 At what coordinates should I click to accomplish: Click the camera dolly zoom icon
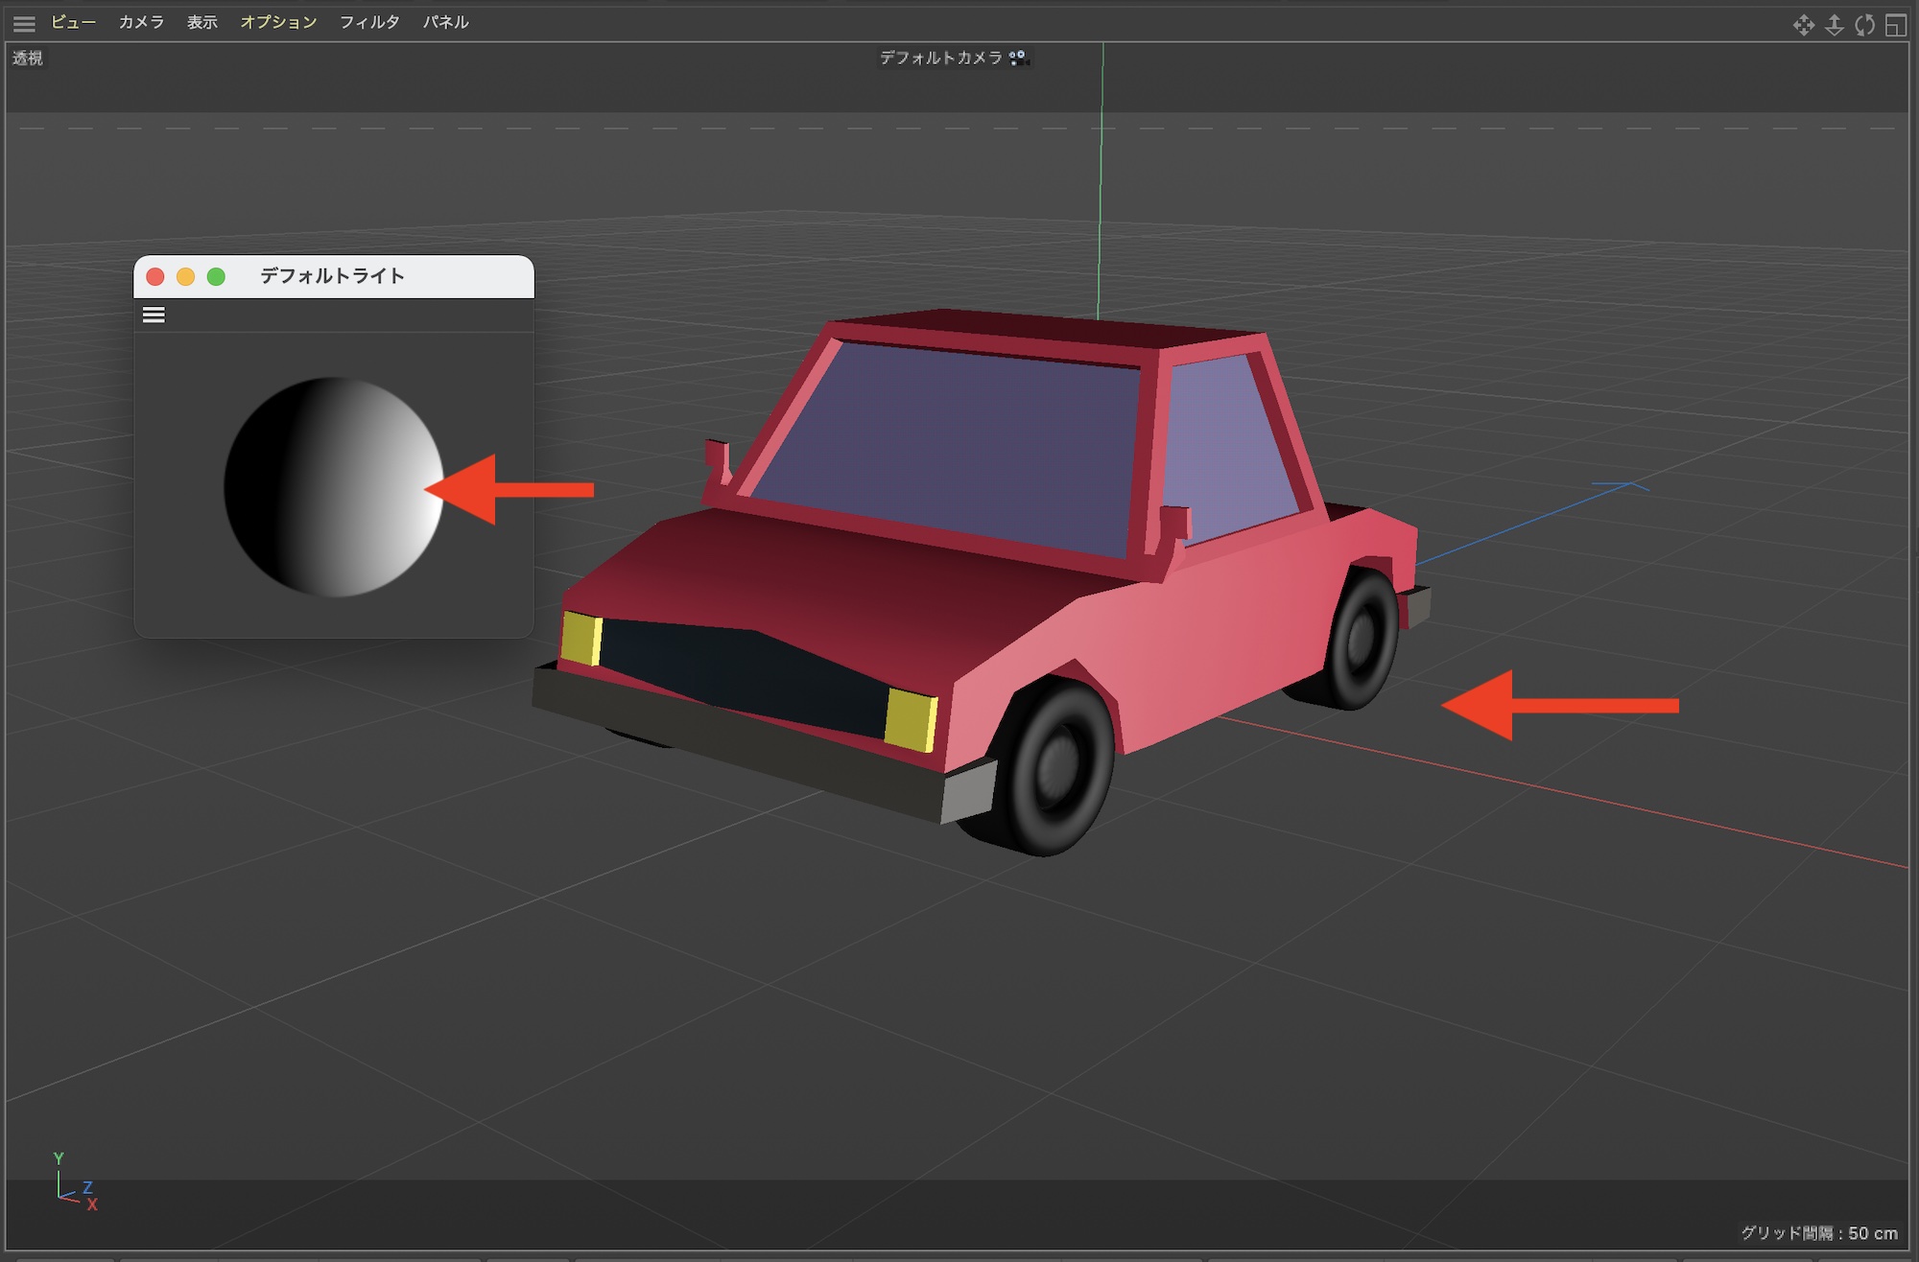point(1834,25)
